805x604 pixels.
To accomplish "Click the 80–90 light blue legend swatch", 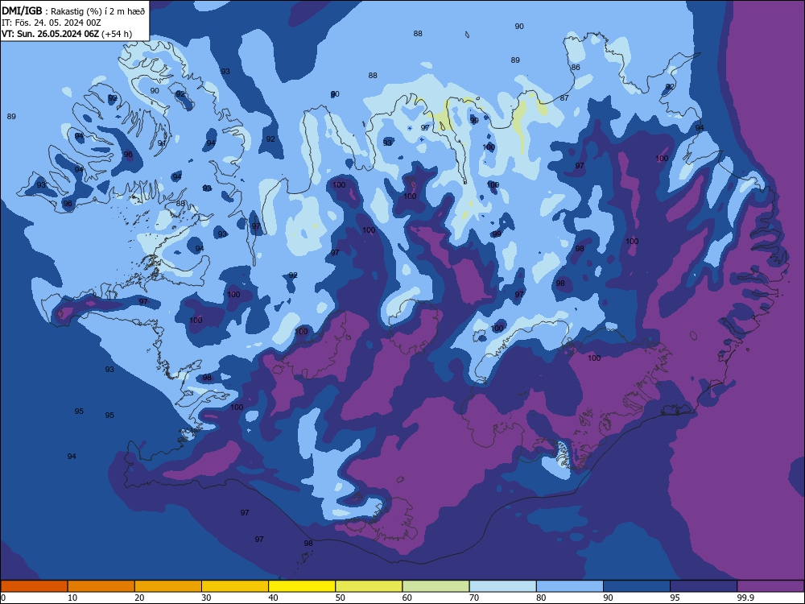I will (x=570, y=586).
